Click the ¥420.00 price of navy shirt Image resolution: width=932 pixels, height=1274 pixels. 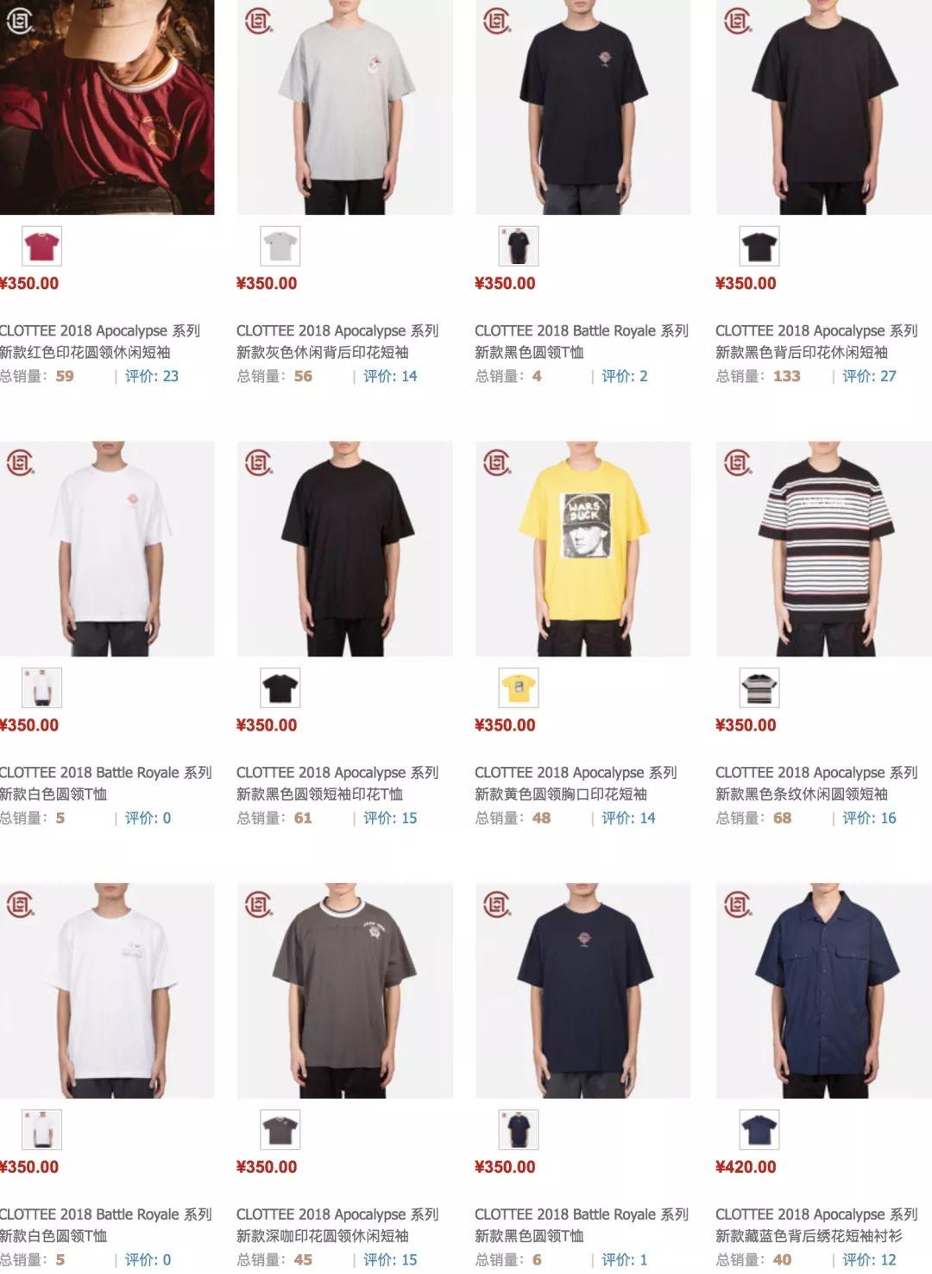(x=746, y=1167)
